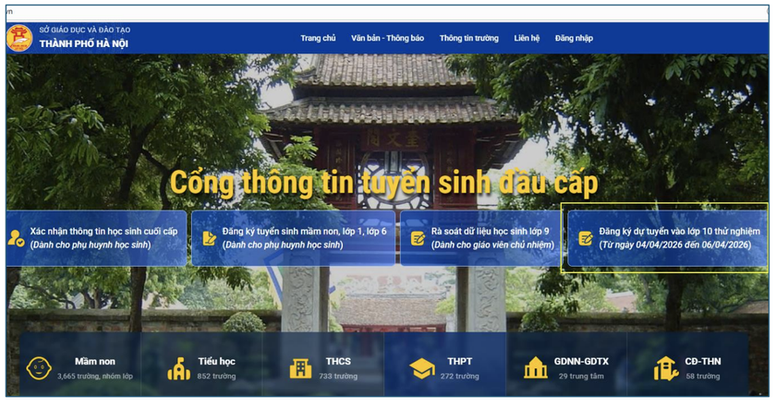Screen dimensions: 776x407
Task: Open Đăng ký dự tuyển vào lớp 10 thử nghiệm
Action: (667, 238)
